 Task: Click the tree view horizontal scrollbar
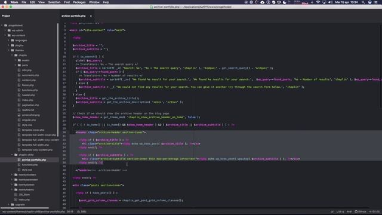[25, 208]
